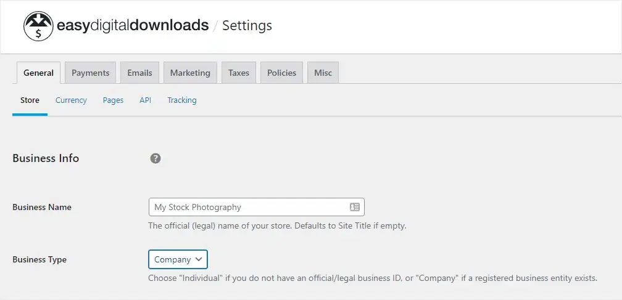The height and width of the screenshot is (300, 622).
Task: Open the Emails settings tab
Action: (139, 73)
